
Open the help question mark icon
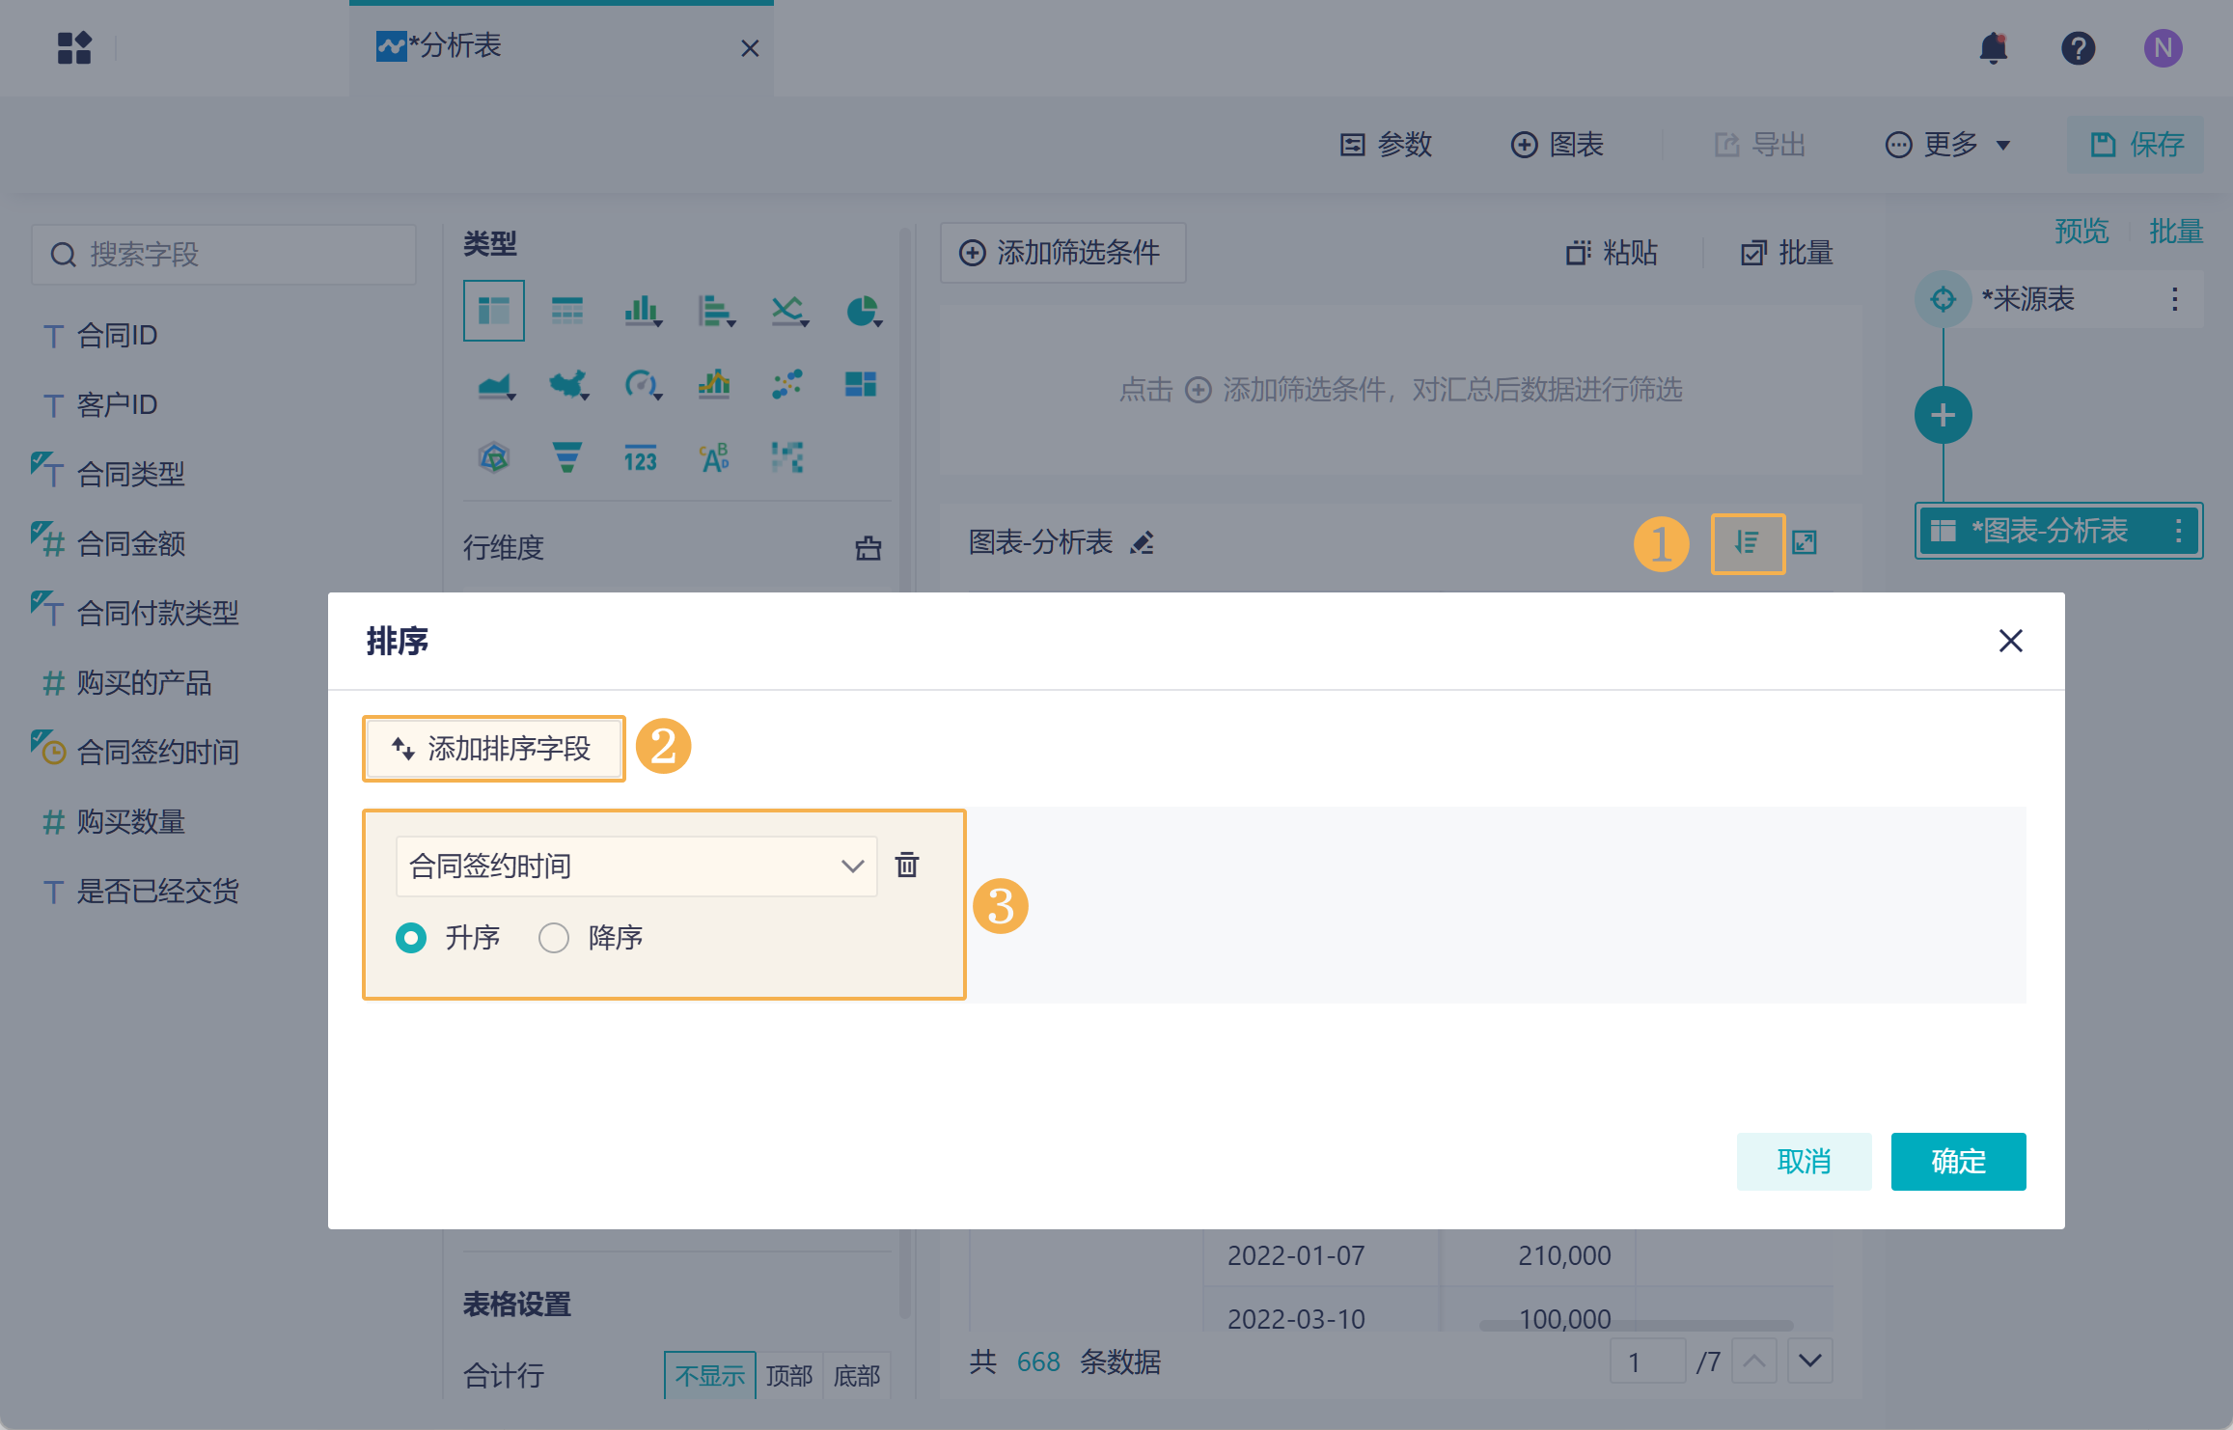[2078, 48]
